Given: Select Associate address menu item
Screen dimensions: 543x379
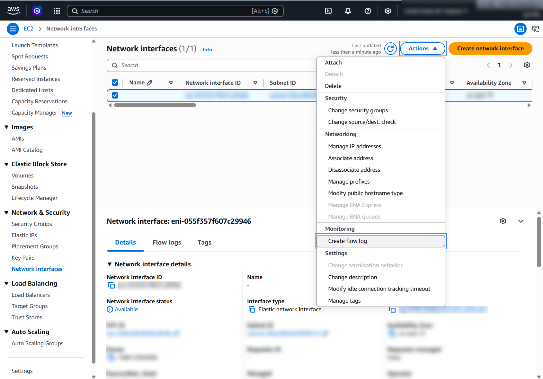Looking at the screenshot, I should 381,158.
